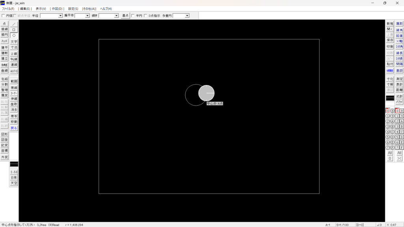This screenshot has width=404, height=227.
Task: Click the line color swatch in right panel
Action: [390, 98]
